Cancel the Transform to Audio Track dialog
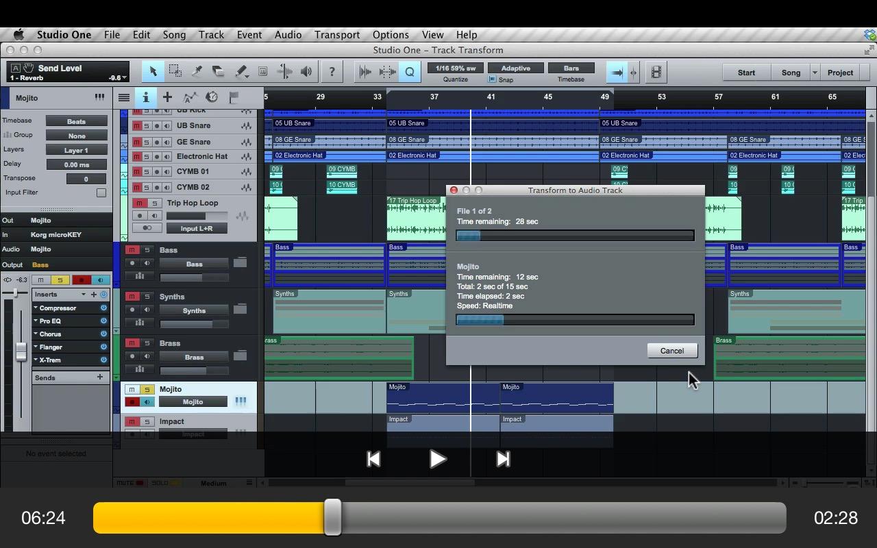877x548 pixels. (x=671, y=351)
